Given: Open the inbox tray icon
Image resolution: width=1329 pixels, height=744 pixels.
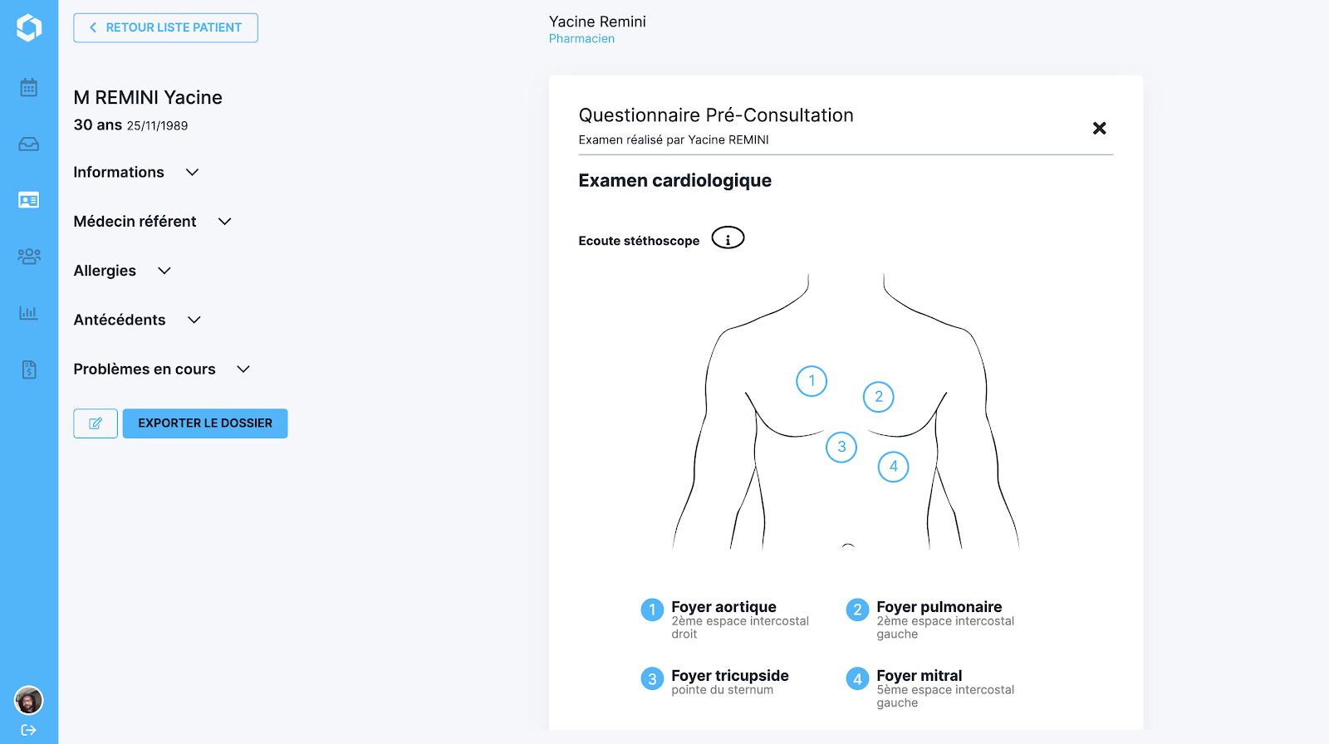Looking at the screenshot, I should coord(29,144).
